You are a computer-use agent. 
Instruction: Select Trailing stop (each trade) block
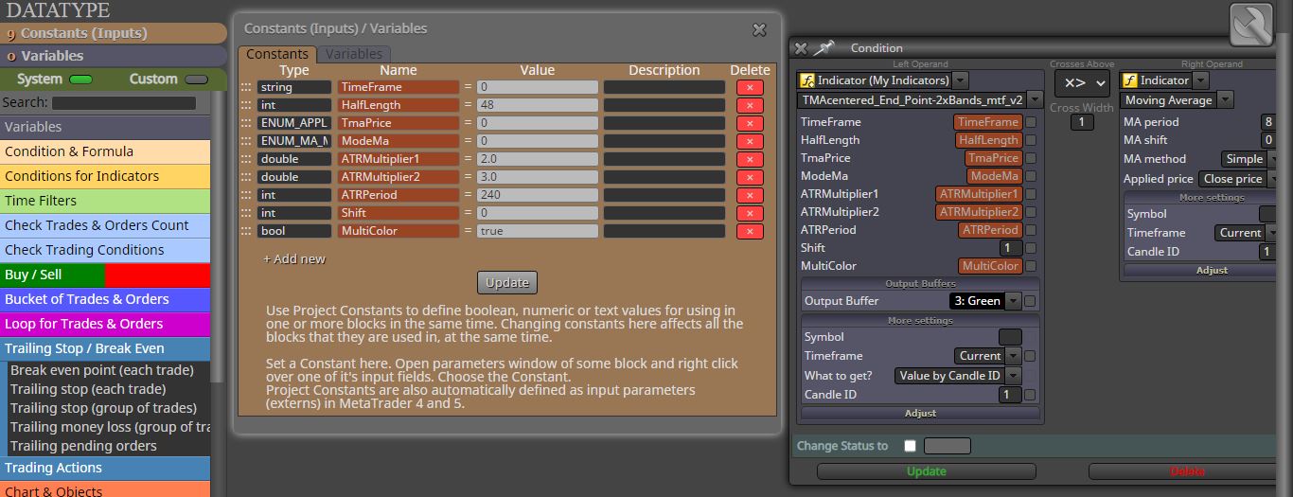tap(88, 389)
